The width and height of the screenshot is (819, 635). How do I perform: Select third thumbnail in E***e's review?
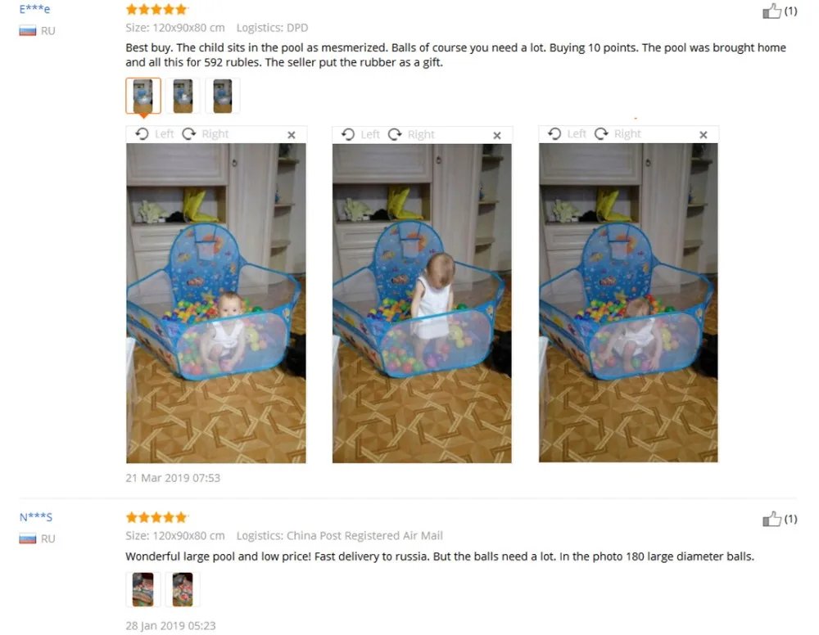tap(223, 96)
